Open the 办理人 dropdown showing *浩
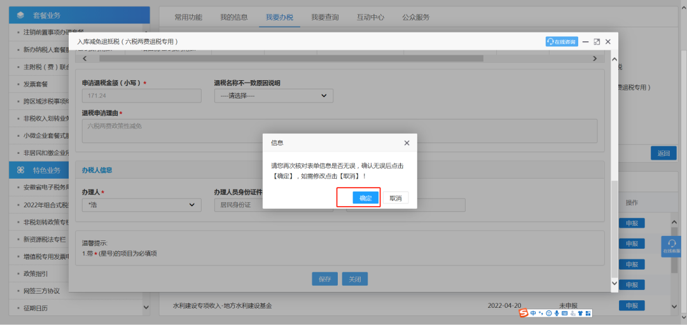 [141, 205]
